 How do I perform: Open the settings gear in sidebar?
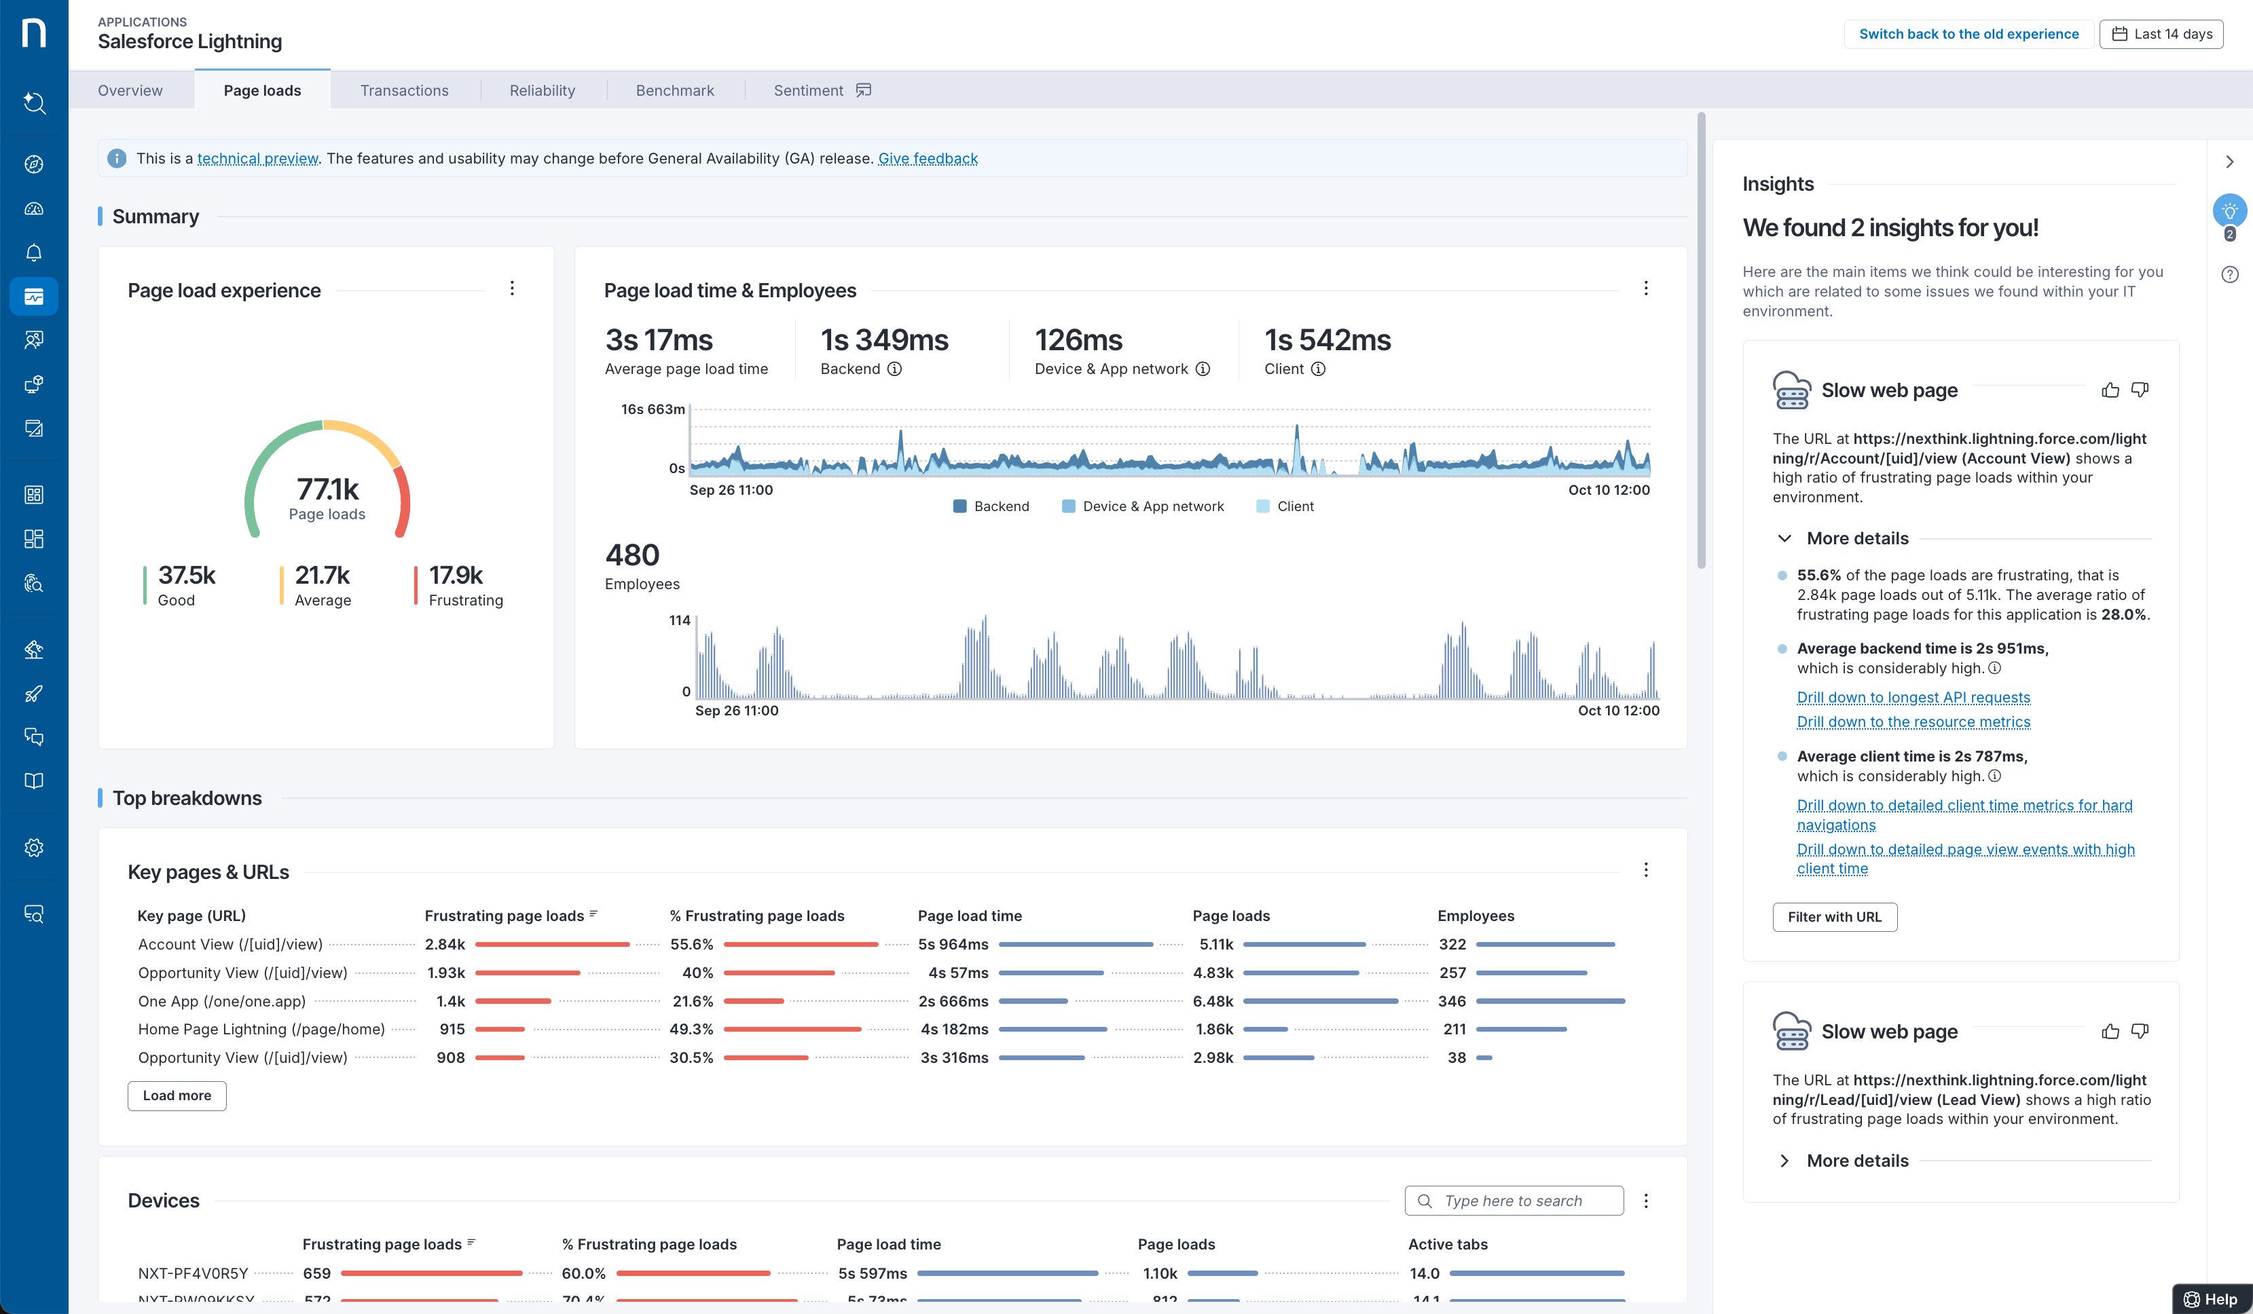(34, 848)
